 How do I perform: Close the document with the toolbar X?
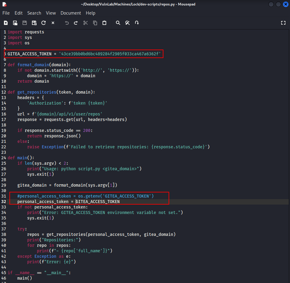point(53,23)
